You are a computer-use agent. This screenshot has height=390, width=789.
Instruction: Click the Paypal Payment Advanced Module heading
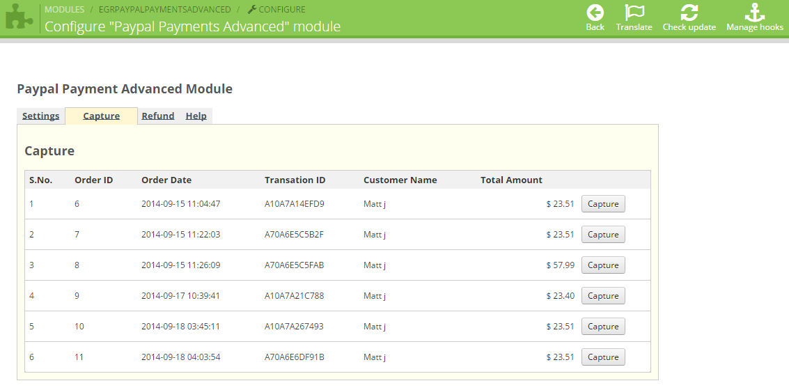tap(125, 89)
